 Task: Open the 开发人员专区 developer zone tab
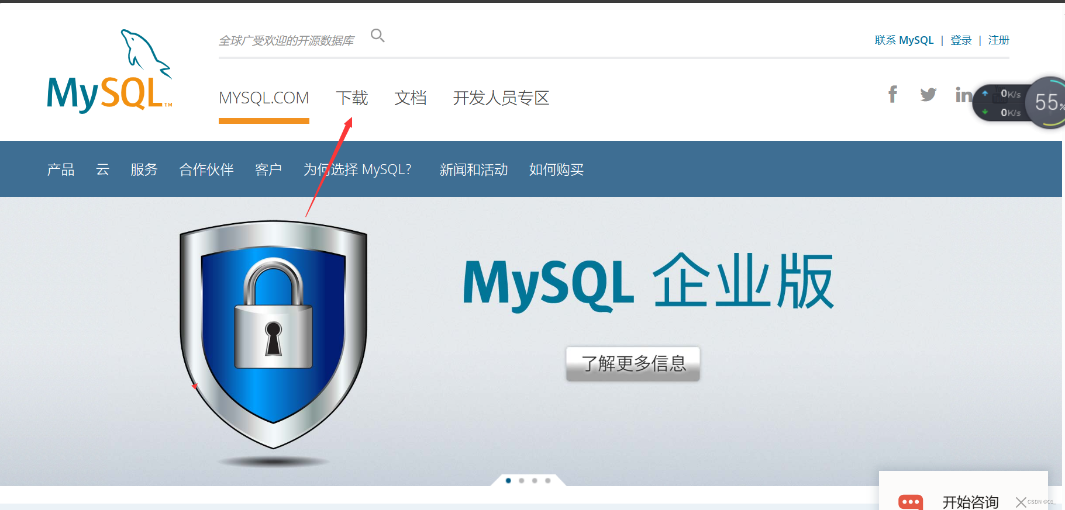(x=501, y=98)
